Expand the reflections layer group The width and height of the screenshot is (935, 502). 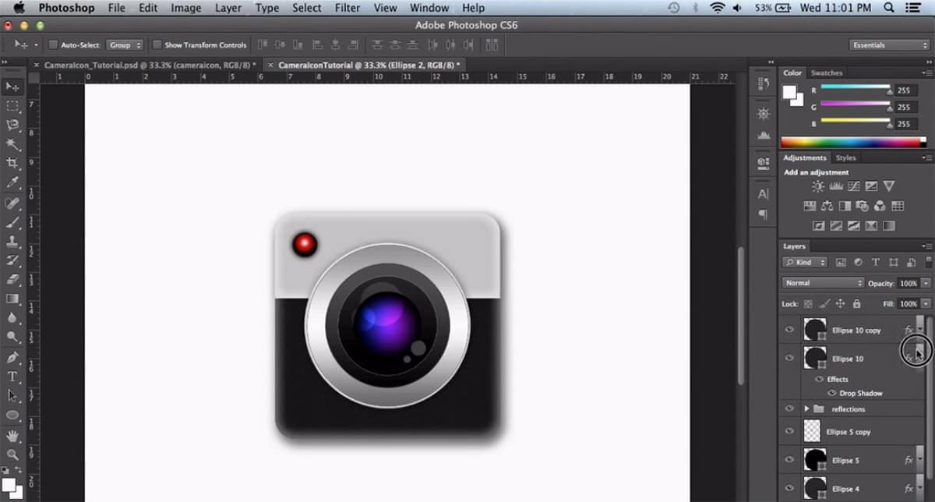[x=806, y=409]
